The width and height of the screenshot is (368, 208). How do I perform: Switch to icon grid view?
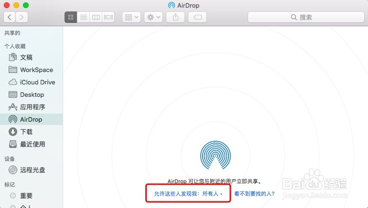tap(71, 17)
